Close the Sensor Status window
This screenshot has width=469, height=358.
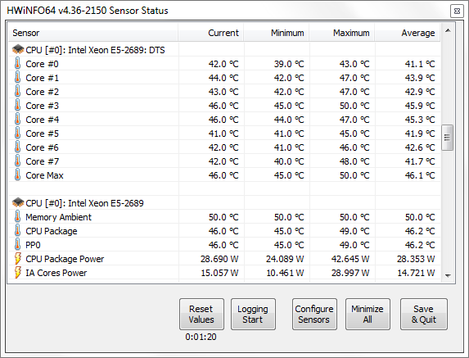click(x=457, y=11)
